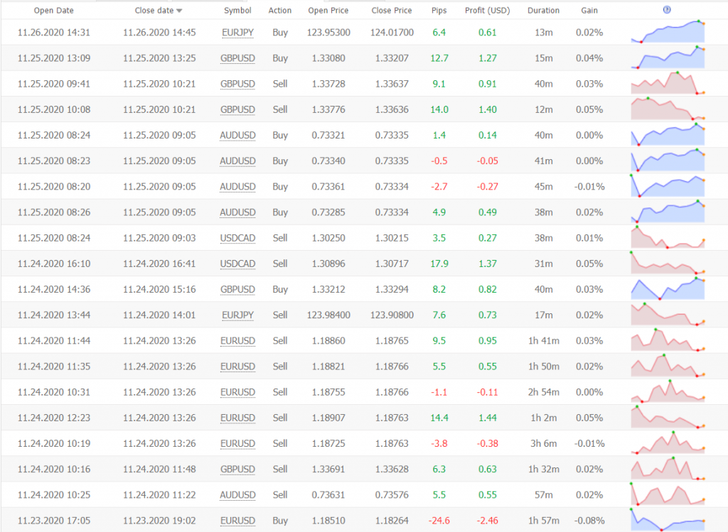
Task: Open GBPUSD link for trade opened 11.25.2020 13:09
Action: point(237,58)
